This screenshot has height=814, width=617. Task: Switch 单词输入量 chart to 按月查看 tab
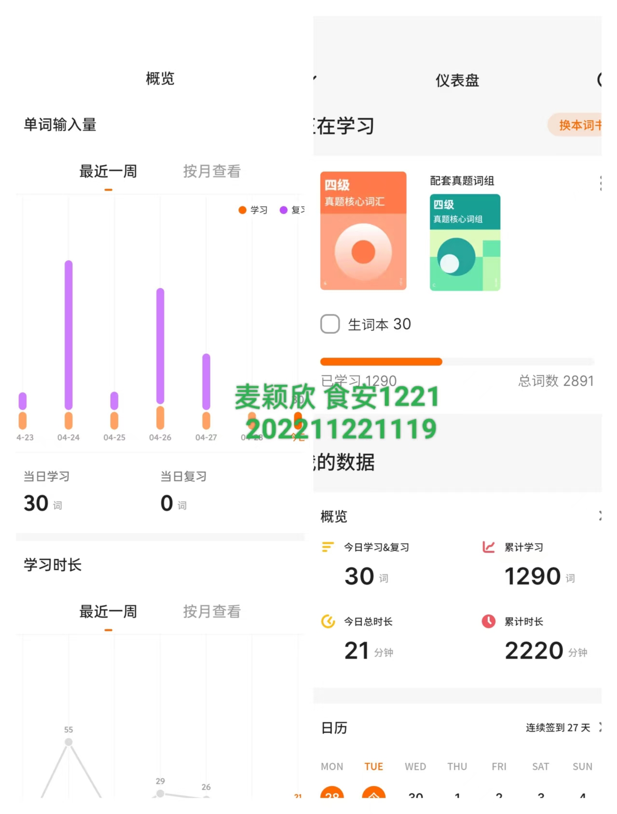(x=212, y=171)
